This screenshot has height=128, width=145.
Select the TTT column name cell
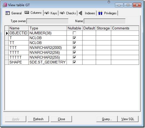click(x=18, y=48)
